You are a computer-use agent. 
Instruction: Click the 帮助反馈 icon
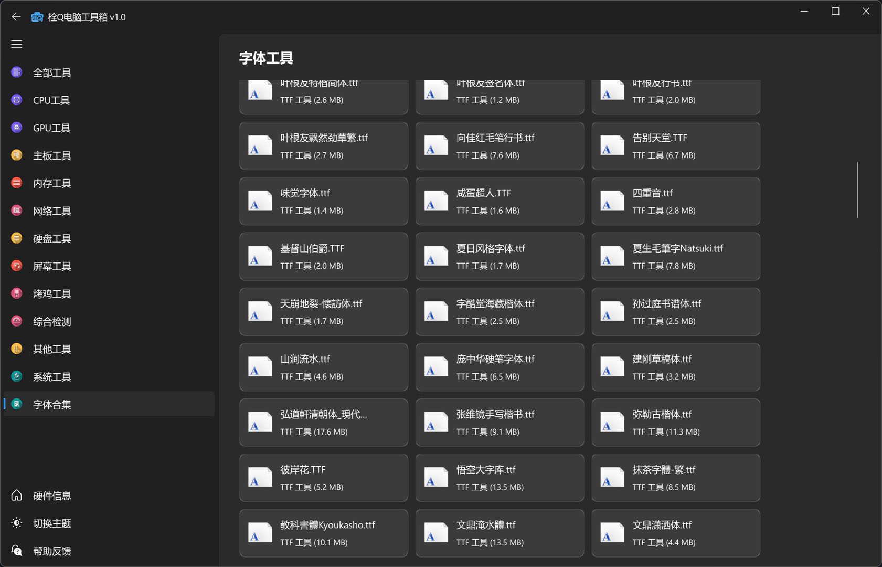pos(17,551)
